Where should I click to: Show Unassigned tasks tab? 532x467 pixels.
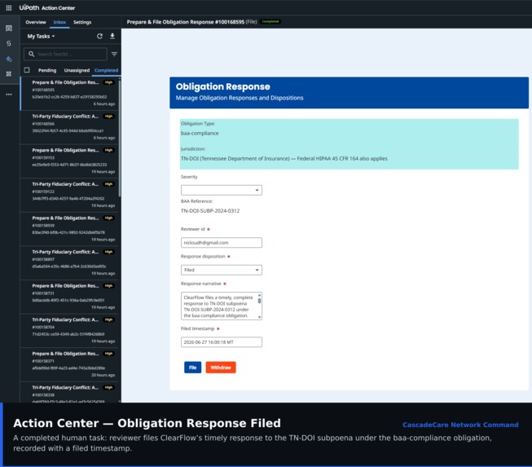77,70
